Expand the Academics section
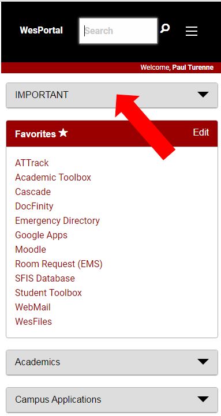This screenshot has height=416, width=221. tap(112, 362)
